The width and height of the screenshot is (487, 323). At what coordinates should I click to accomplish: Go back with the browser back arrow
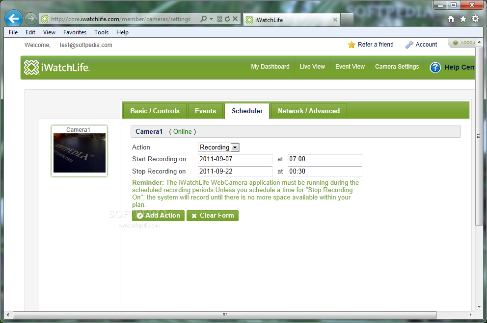coord(14,19)
